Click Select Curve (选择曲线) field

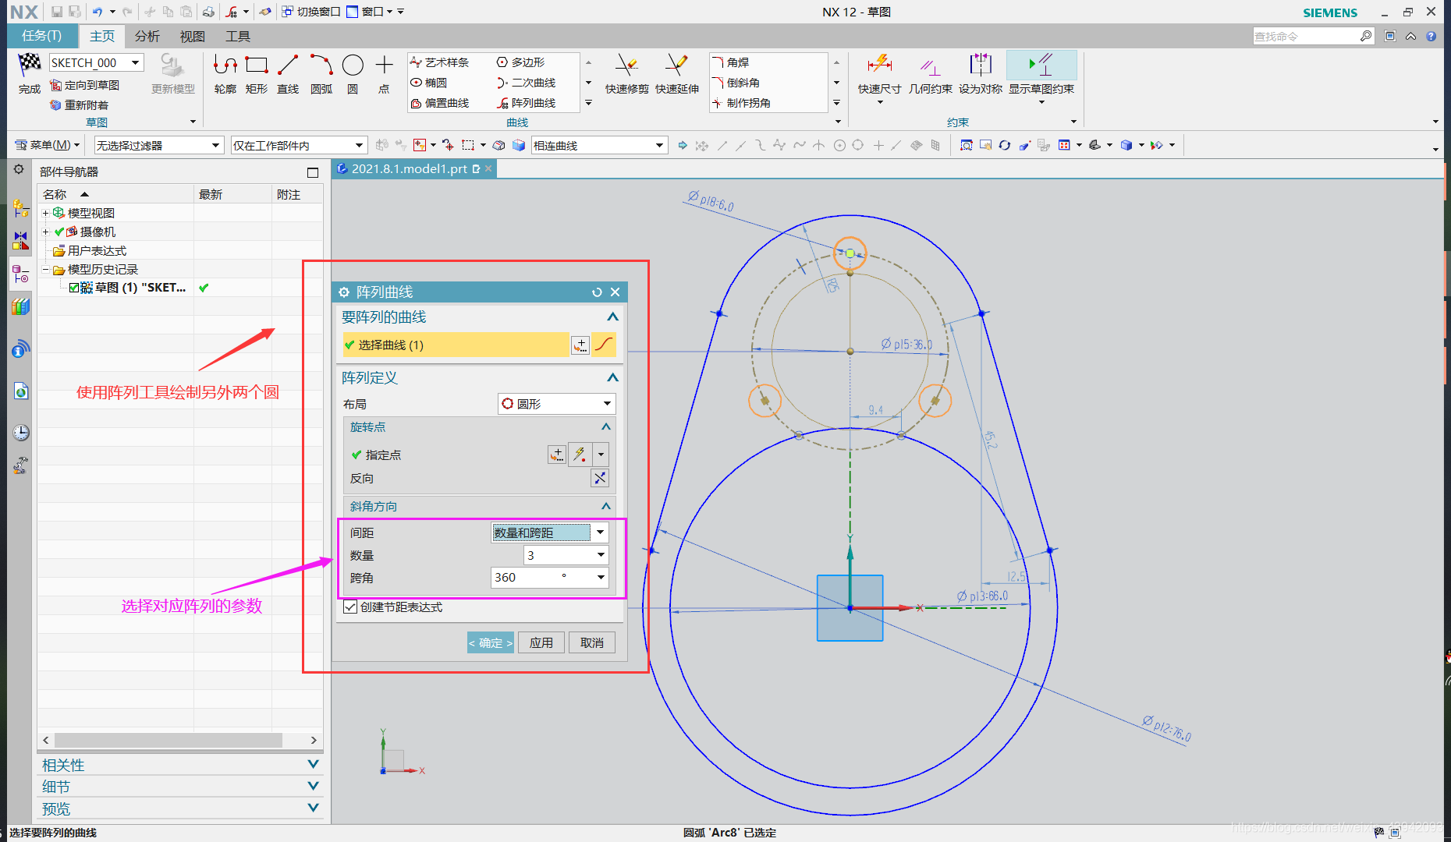pyautogui.click(x=455, y=345)
